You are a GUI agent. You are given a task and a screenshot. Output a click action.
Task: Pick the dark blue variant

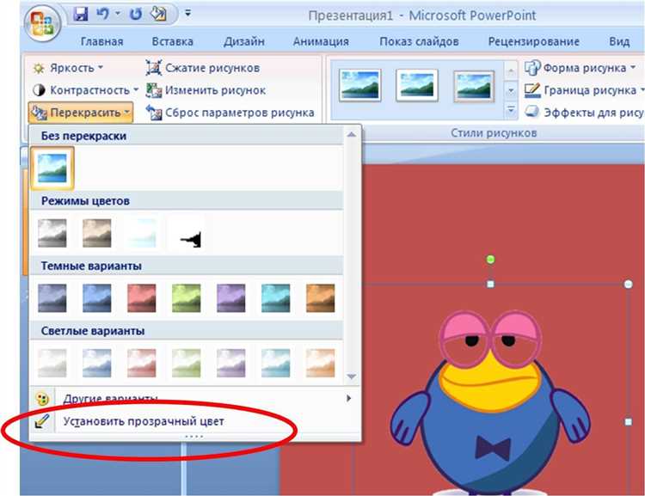pyautogui.click(x=96, y=298)
